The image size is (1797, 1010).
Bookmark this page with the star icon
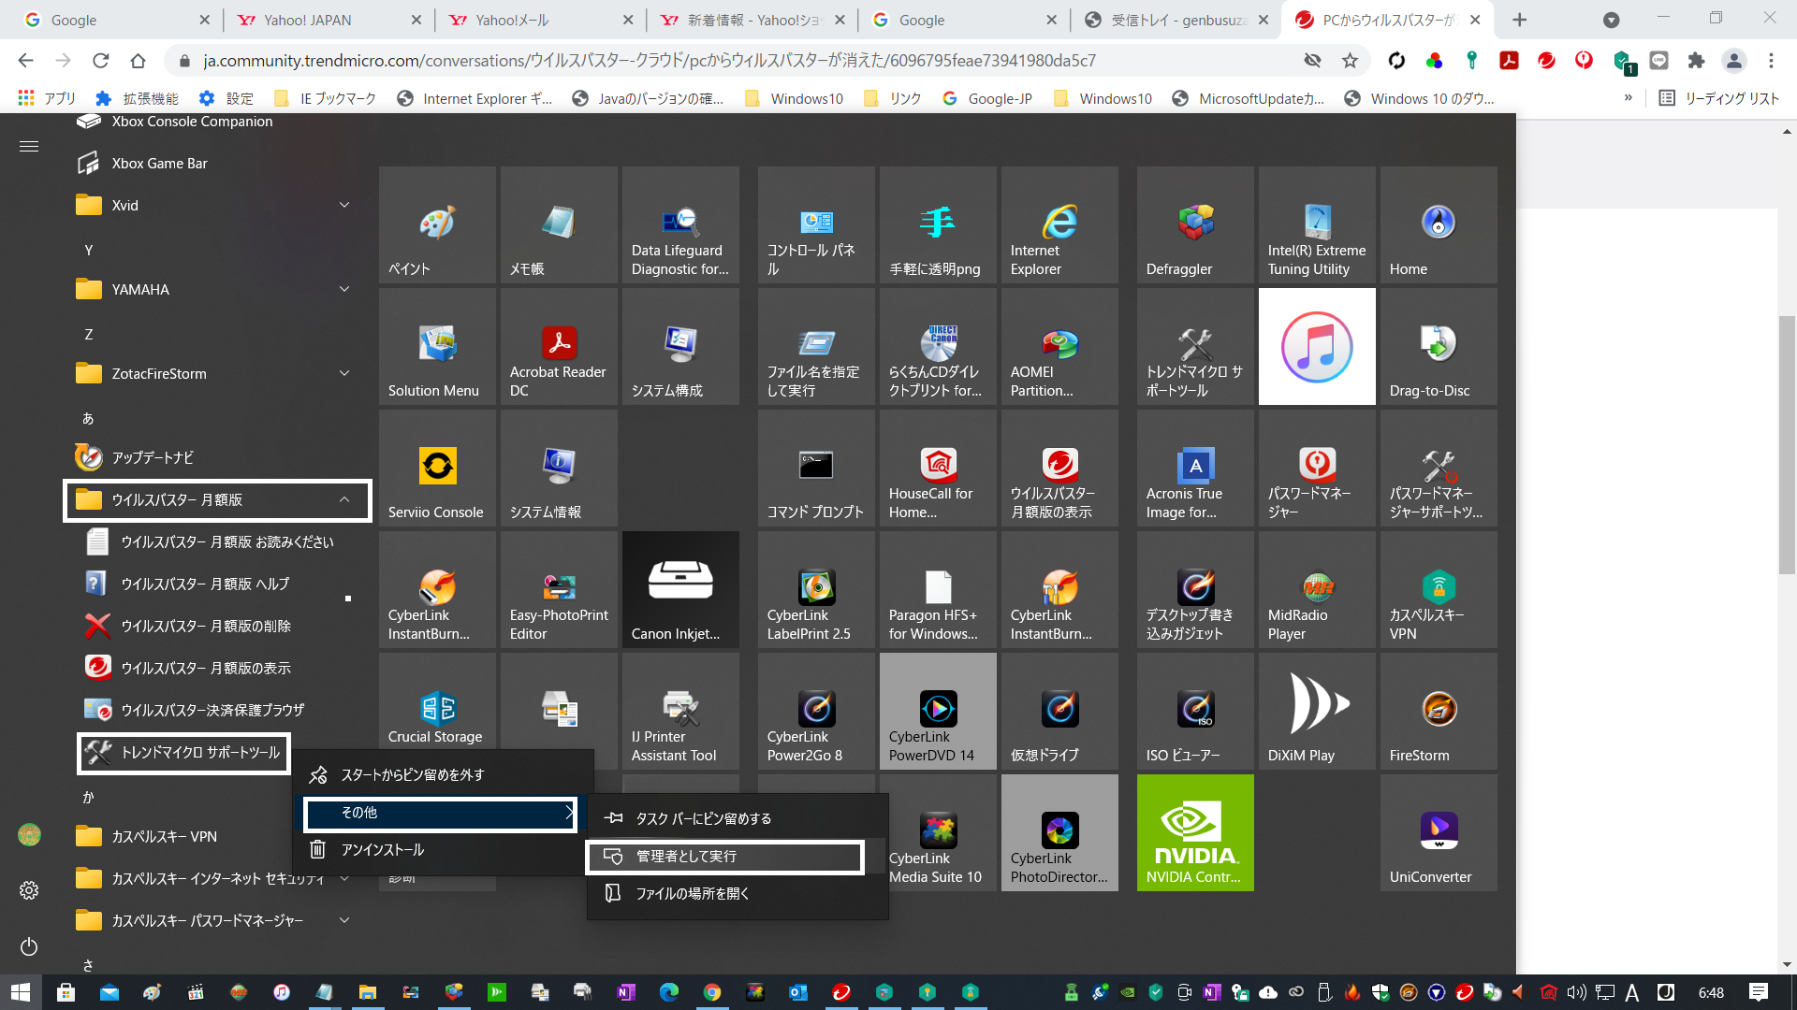click(1350, 61)
